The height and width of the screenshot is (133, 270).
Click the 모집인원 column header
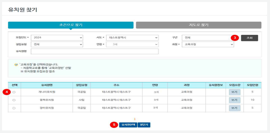(x=252, y=85)
